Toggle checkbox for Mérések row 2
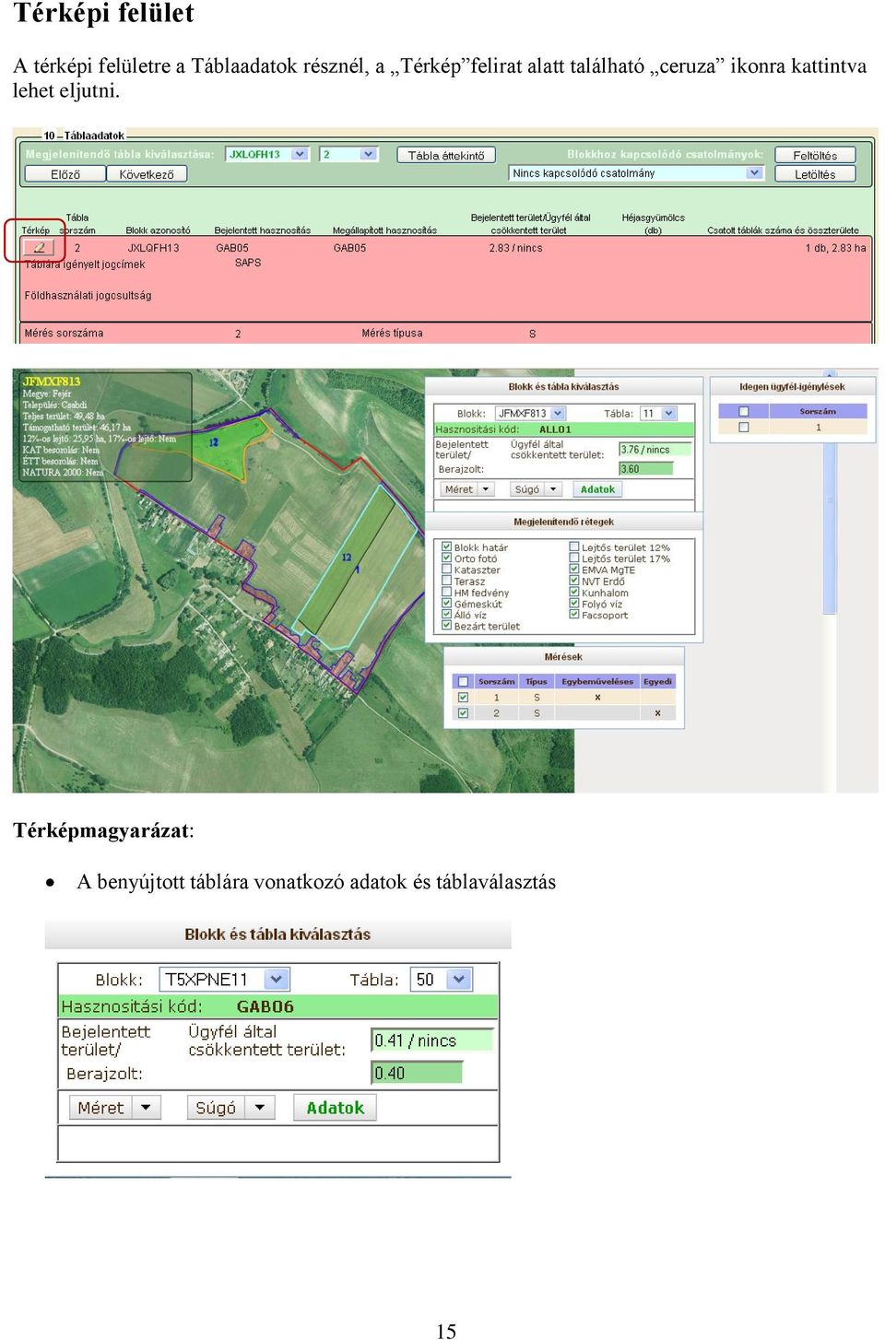This screenshot has height=1340, width=885. click(463, 713)
